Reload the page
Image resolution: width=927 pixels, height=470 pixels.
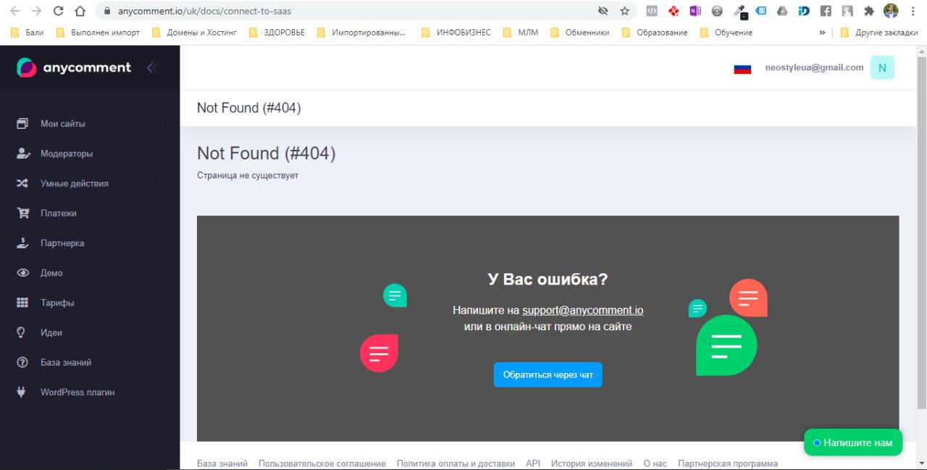coord(59,11)
